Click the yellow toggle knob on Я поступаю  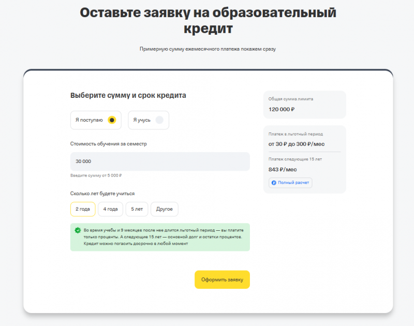click(112, 120)
